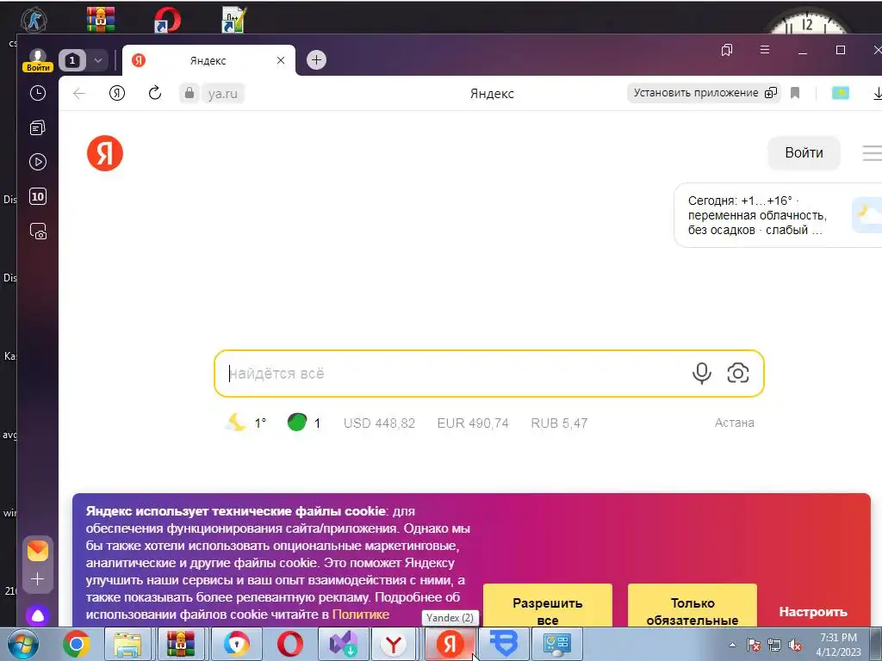Close the Яндекс tab

[x=281, y=60]
